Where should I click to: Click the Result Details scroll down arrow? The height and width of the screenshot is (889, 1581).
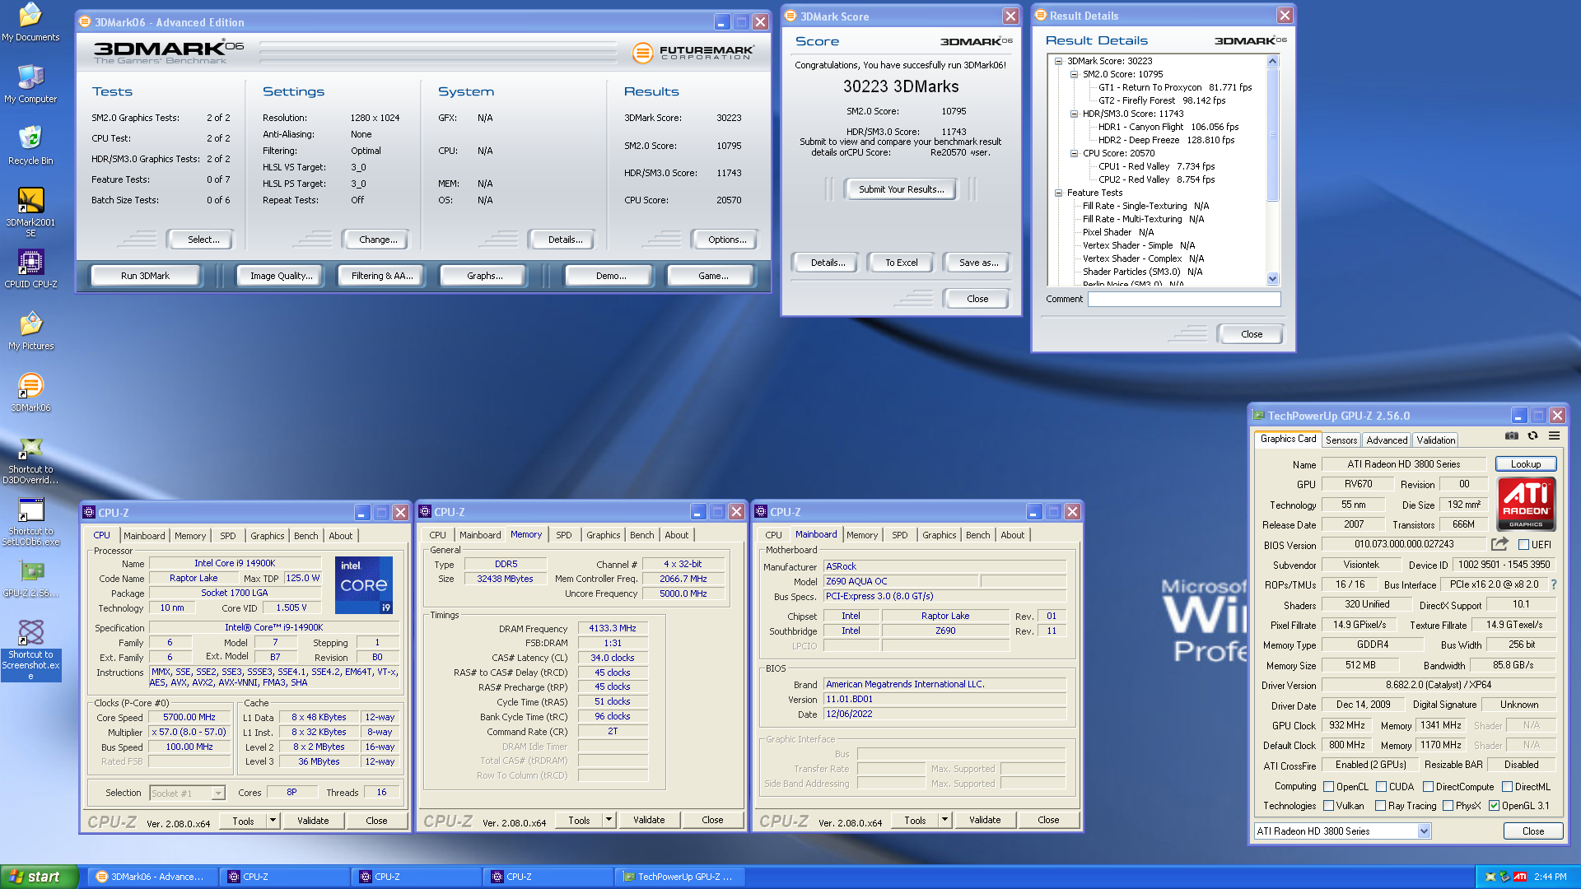coord(1272,279)
